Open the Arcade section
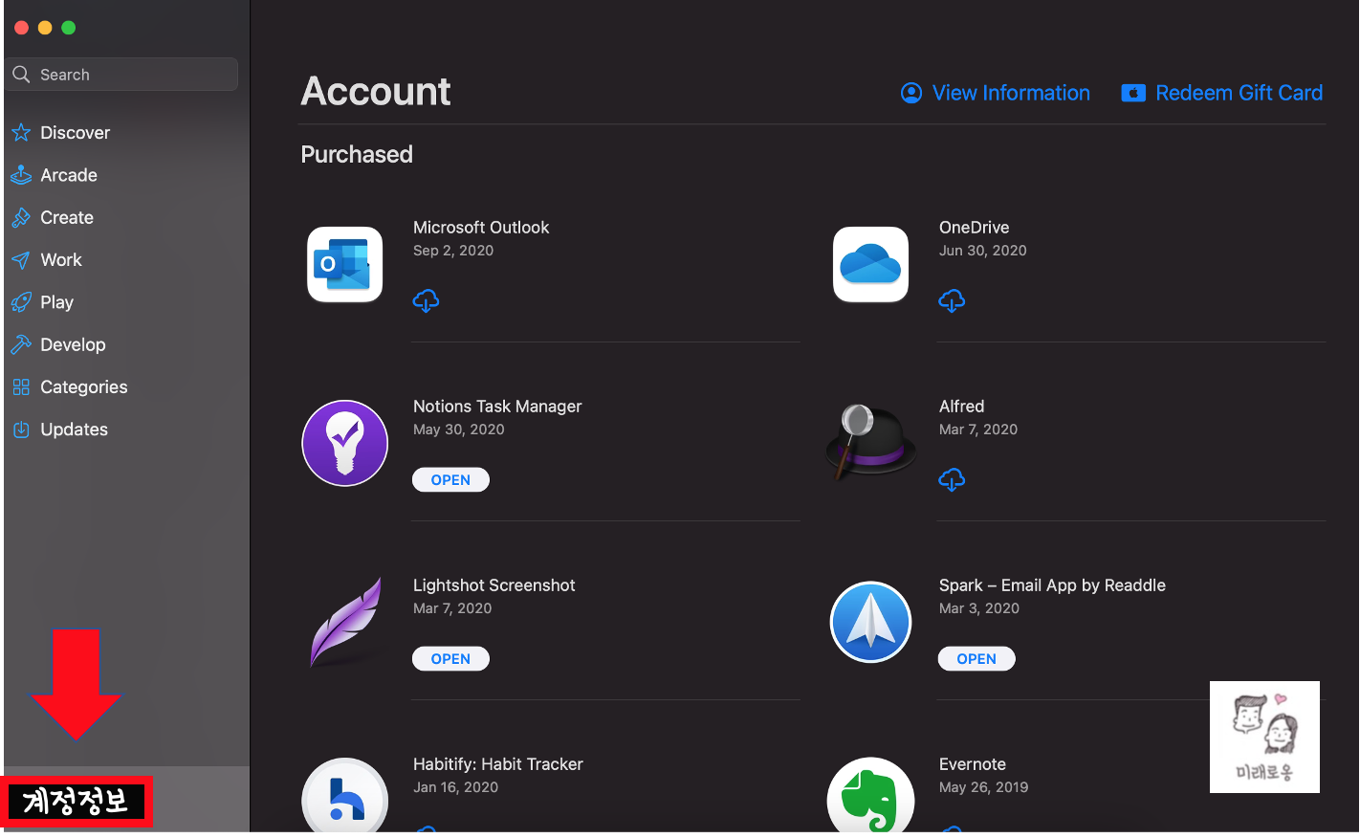The height and width of the screenshot is (838, 1360). pos(69,175)
